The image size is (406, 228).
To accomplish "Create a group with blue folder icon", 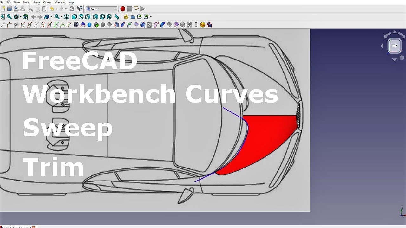I will 133,17.
